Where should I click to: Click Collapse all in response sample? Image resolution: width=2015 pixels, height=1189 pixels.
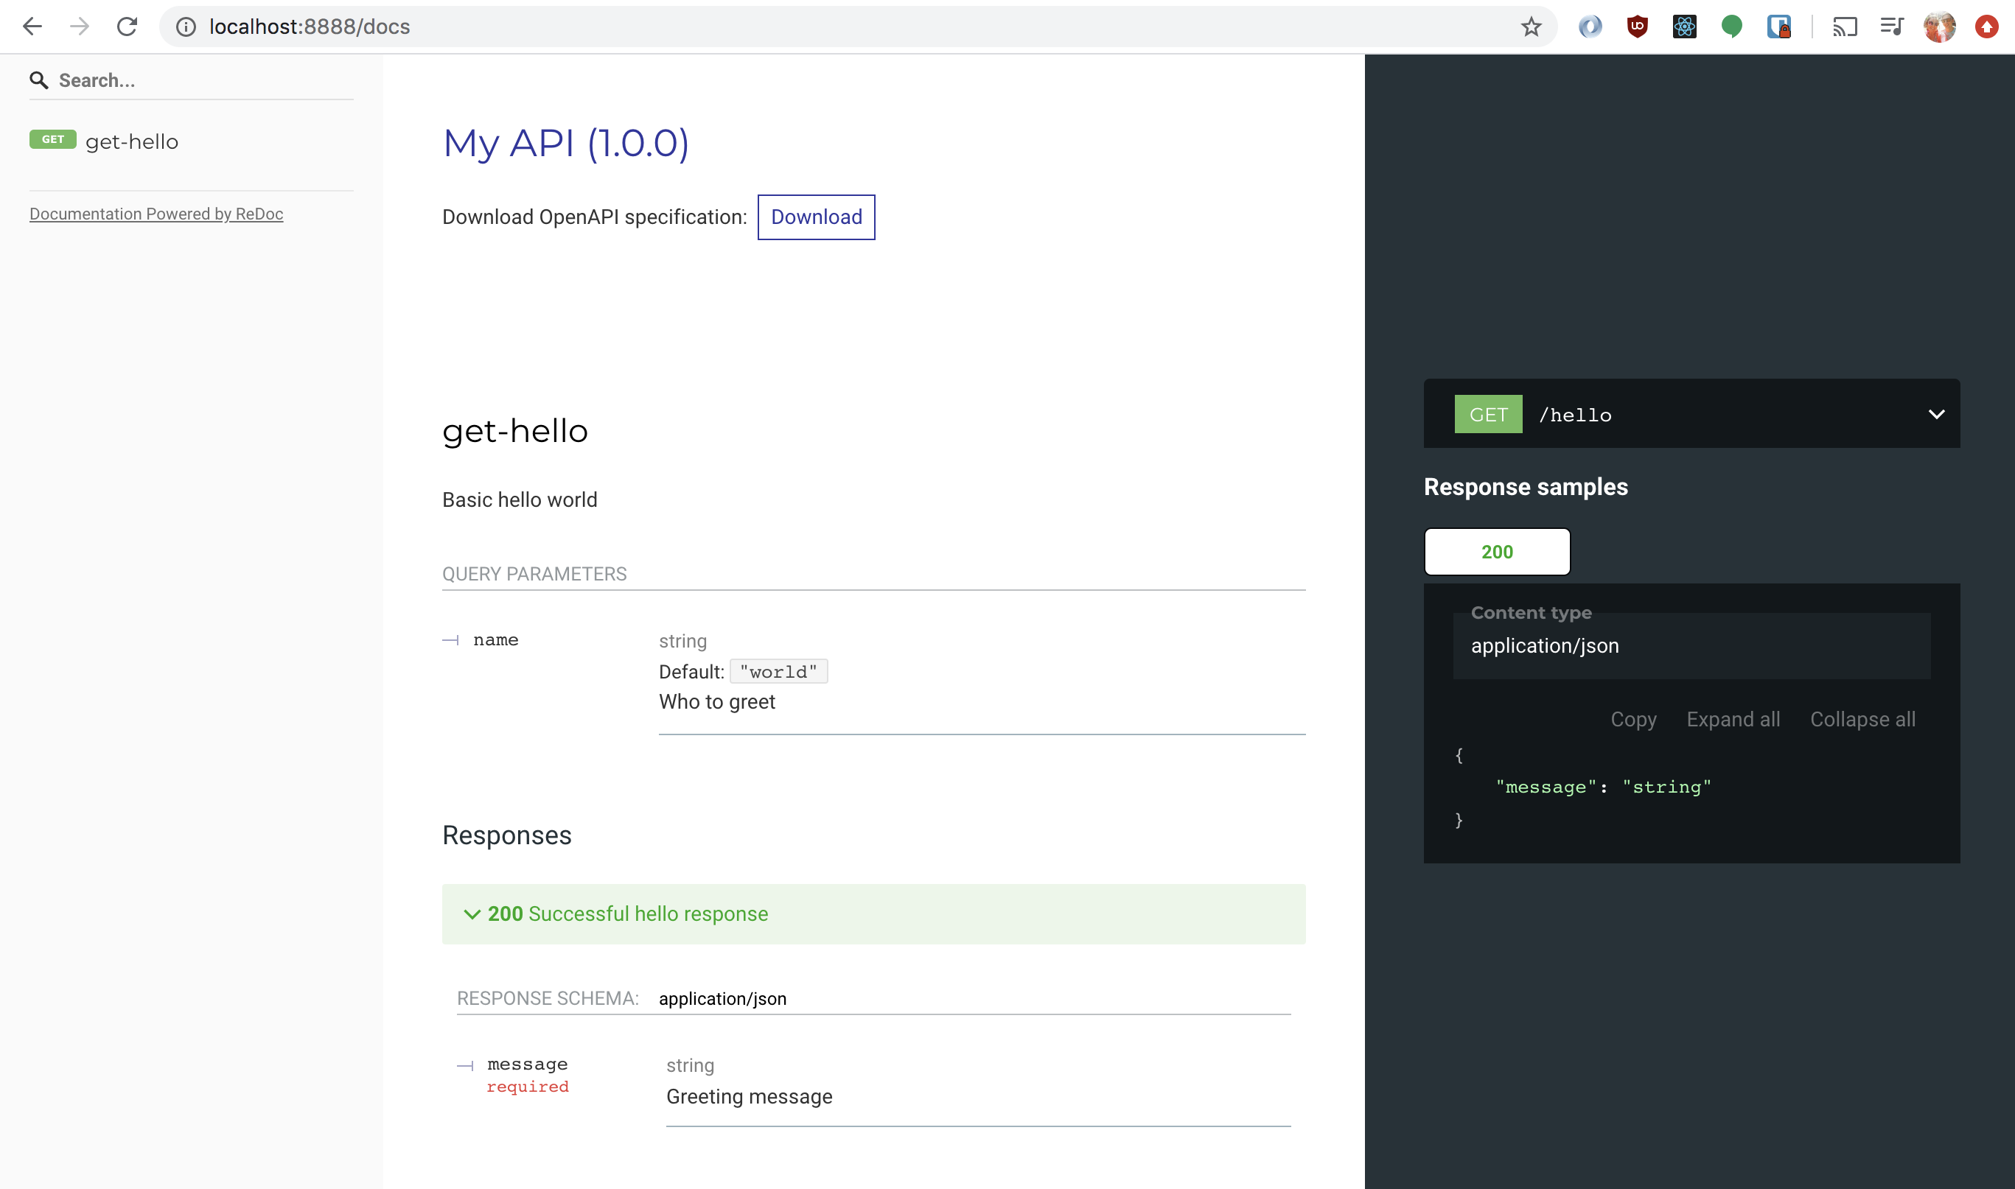point(1862,720)
